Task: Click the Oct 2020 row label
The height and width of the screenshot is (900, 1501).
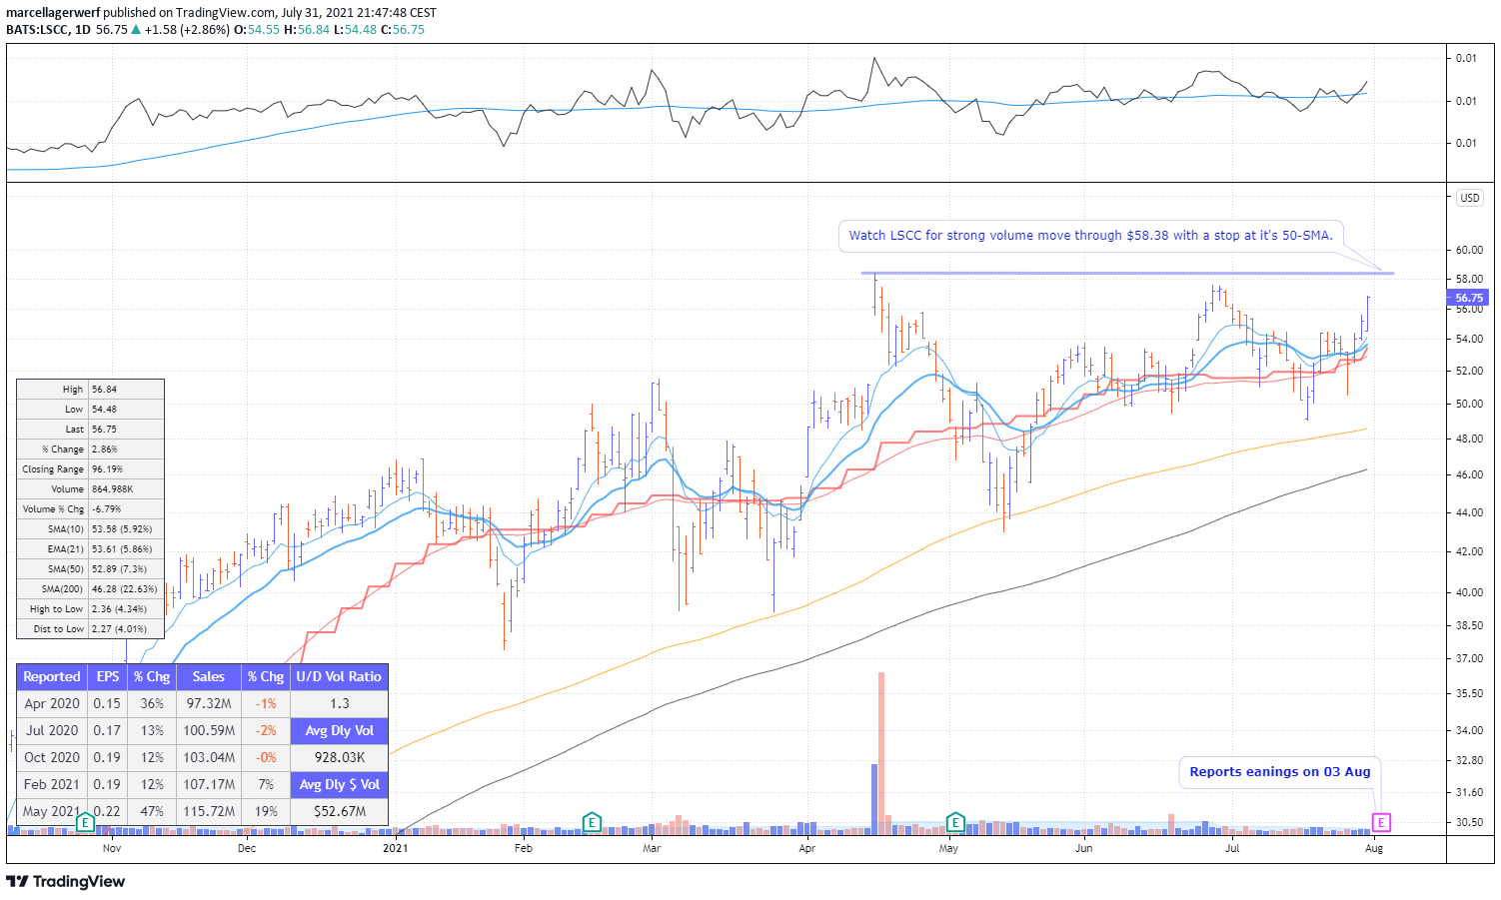Action: pyautogui.click(x=52, y=757)
